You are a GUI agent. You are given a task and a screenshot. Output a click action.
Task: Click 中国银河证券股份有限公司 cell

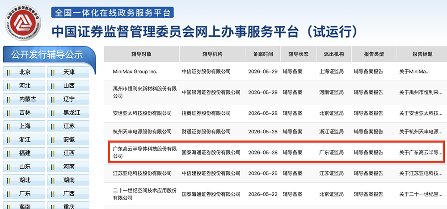click(x=211, y=93)
